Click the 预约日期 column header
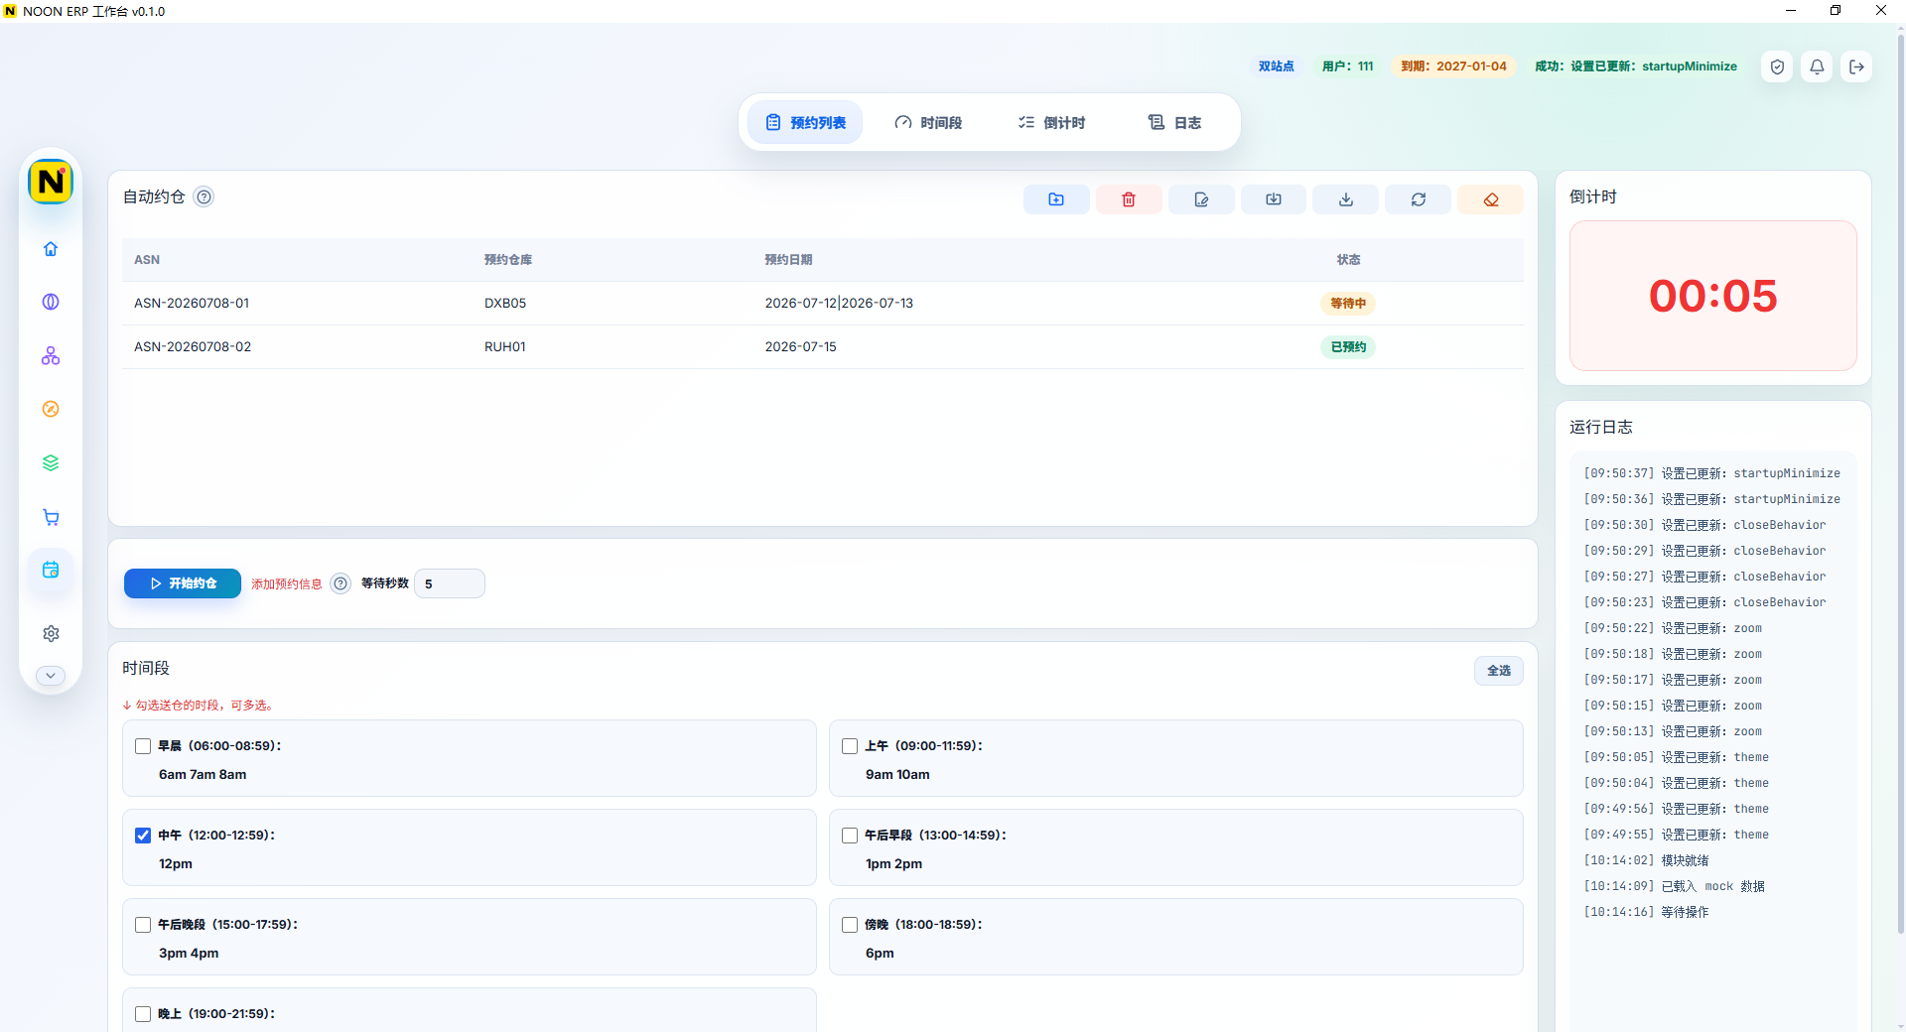Image resolution: width=1906 pixels, height=1032 pixels. point(788,260)
